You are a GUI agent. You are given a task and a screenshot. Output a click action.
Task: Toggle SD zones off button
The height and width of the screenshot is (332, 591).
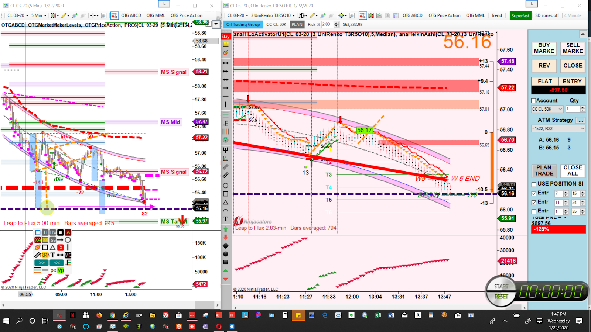(547, 15)
